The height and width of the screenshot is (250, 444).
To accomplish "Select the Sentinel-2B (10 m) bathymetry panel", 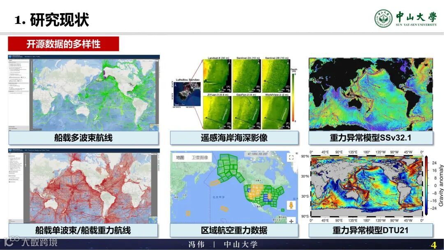I will [276, 75].
